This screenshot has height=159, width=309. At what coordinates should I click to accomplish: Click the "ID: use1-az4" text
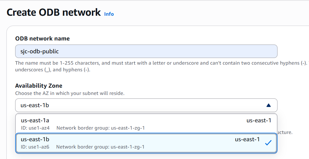(35, 128)
